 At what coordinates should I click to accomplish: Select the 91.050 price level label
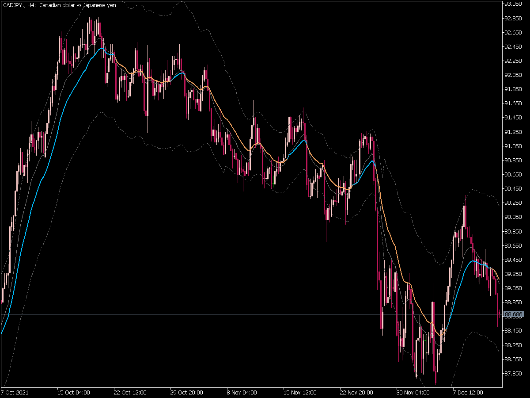[514, 146]
